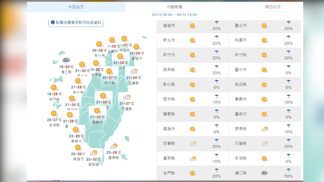Click the rain cloud icon above 連江縣 on map
This screenshot has width=324, height=182.
66,60
